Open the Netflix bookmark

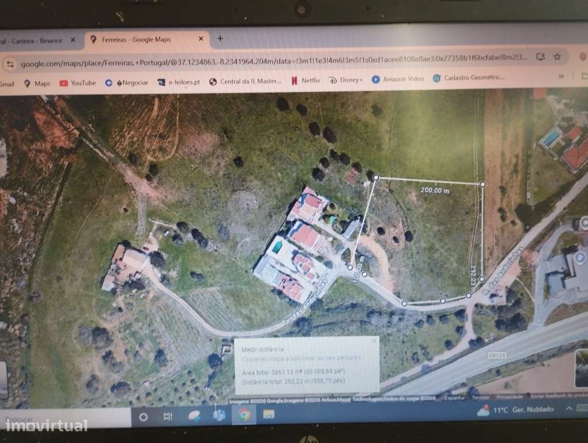pos(306,80)
